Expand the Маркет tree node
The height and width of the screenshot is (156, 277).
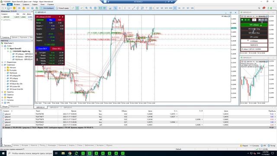click(2, 97)
